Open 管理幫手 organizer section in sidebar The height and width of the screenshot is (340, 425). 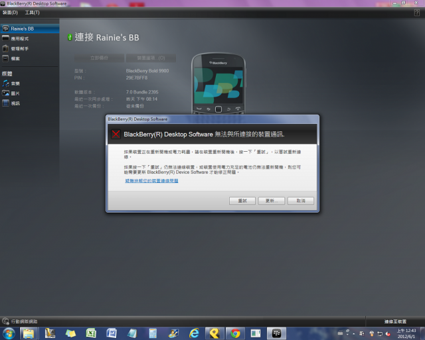(29, 48)
